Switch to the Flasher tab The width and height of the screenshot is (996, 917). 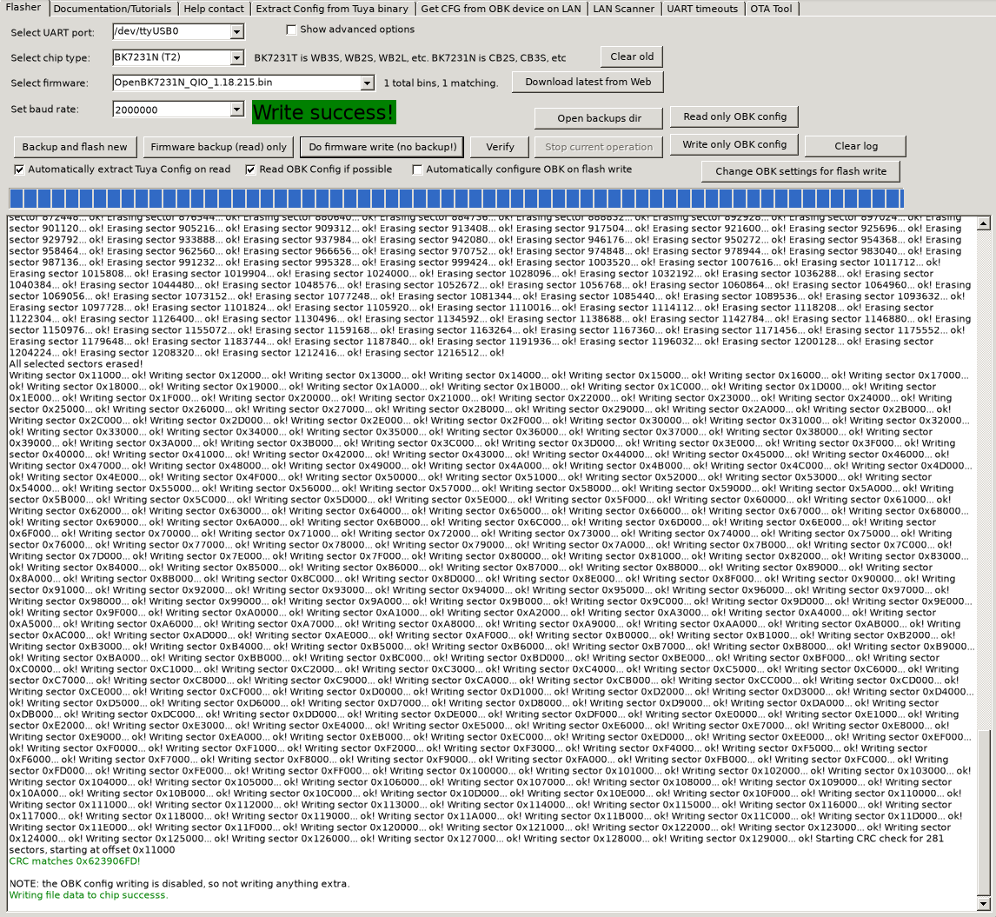point(23,8)
